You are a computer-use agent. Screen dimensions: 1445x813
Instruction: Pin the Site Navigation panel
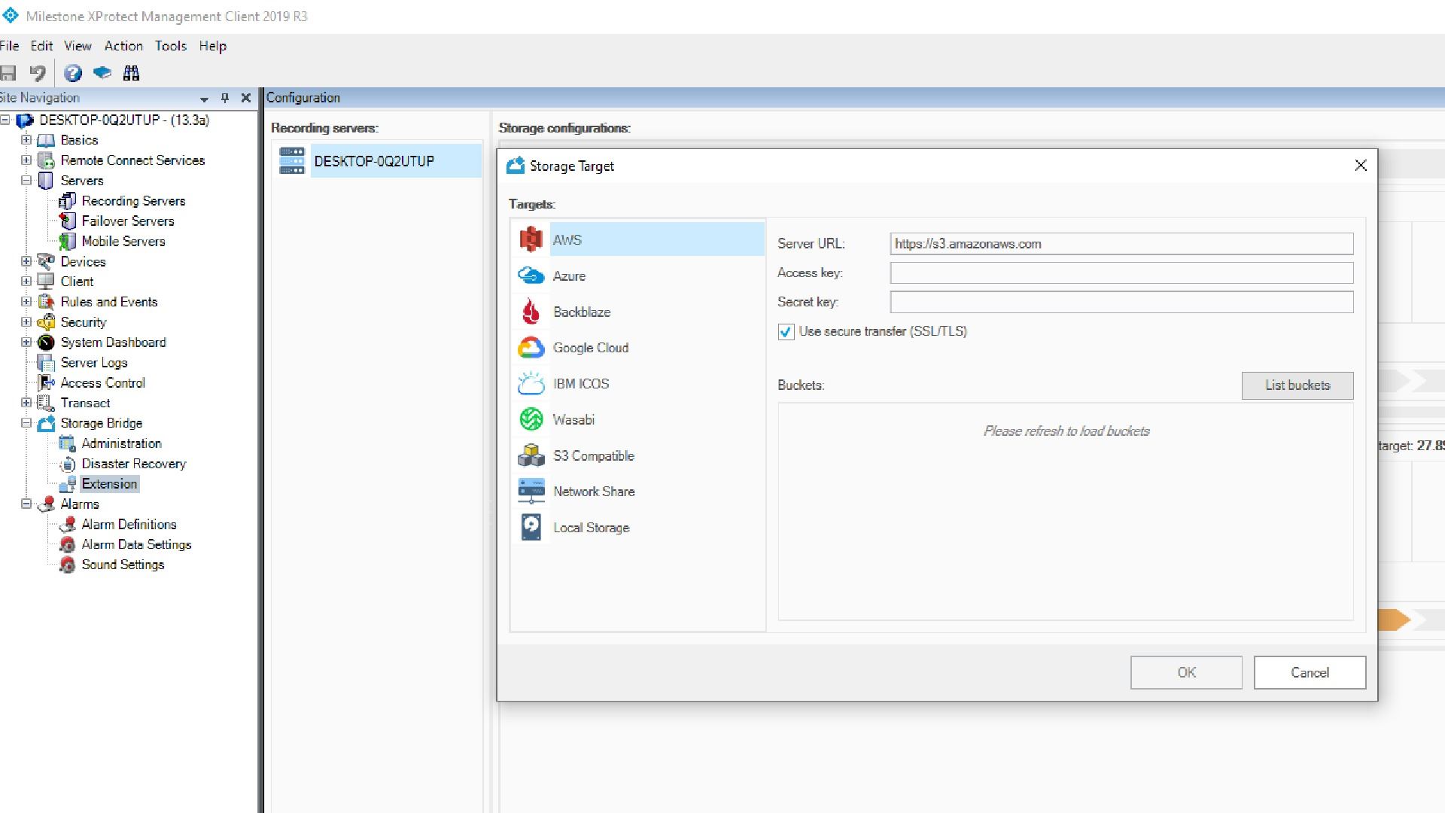click(224, 98)
